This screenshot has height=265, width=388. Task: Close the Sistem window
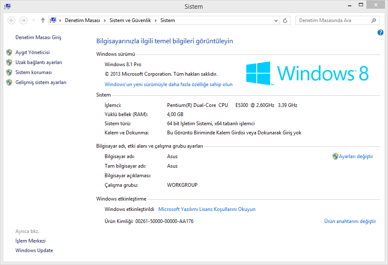[375, 5]
